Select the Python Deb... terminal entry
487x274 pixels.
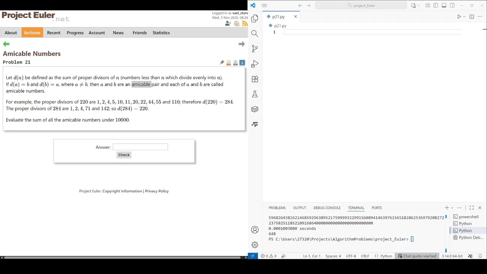pyautogui.click(x=468, y=237)
